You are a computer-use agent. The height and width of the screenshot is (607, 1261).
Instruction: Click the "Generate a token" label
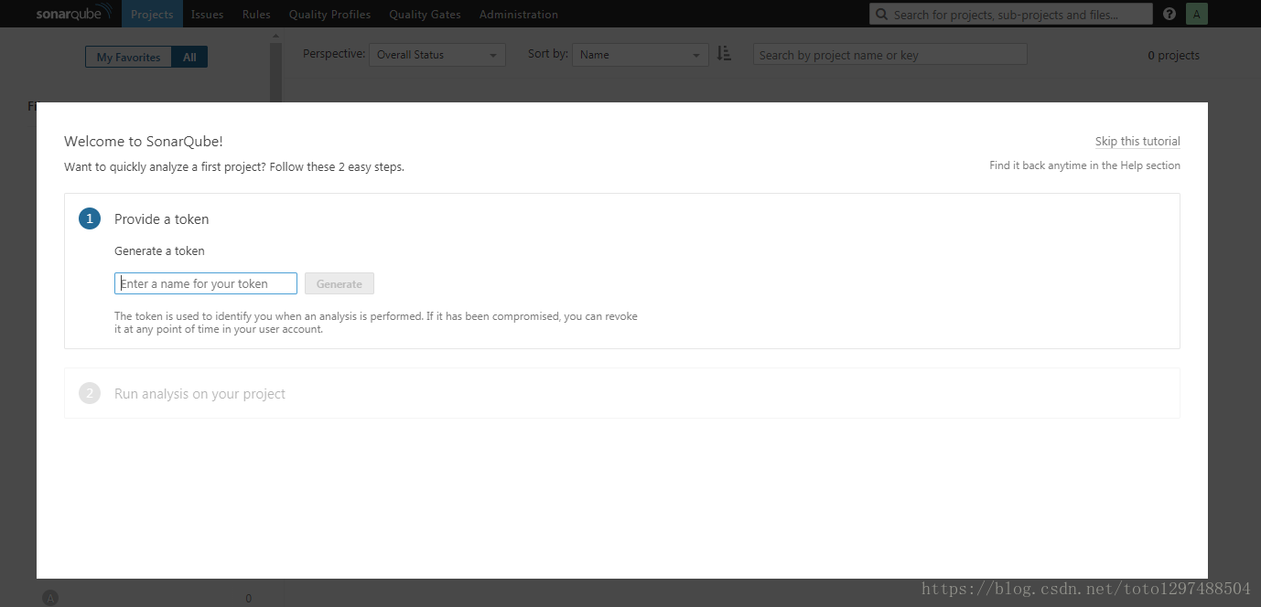[159, 250]
